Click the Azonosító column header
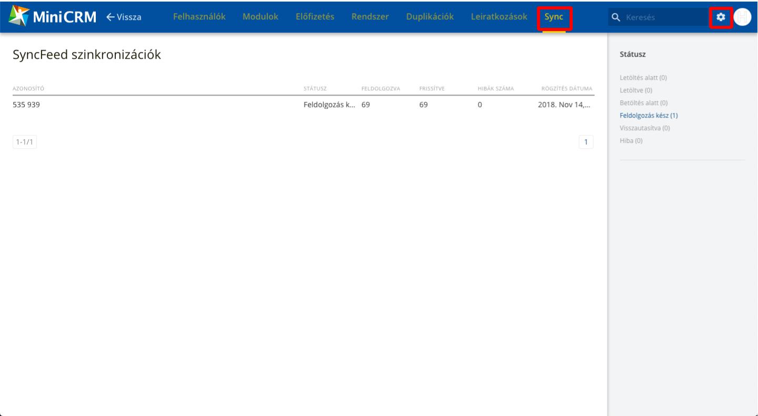The height and width of the screenshot is (416, 758). click(x=28, y=88)
